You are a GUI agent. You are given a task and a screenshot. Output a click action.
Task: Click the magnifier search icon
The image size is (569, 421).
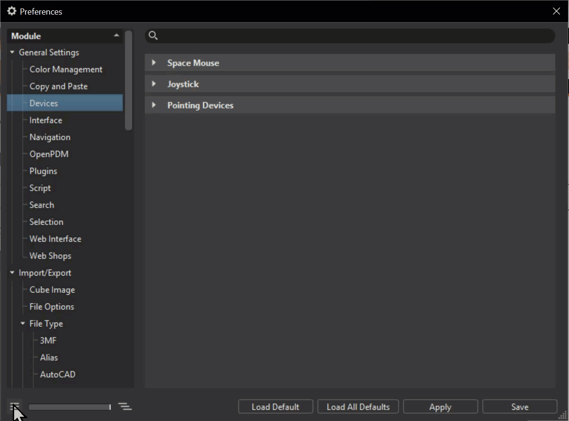[x=153, y=36]
